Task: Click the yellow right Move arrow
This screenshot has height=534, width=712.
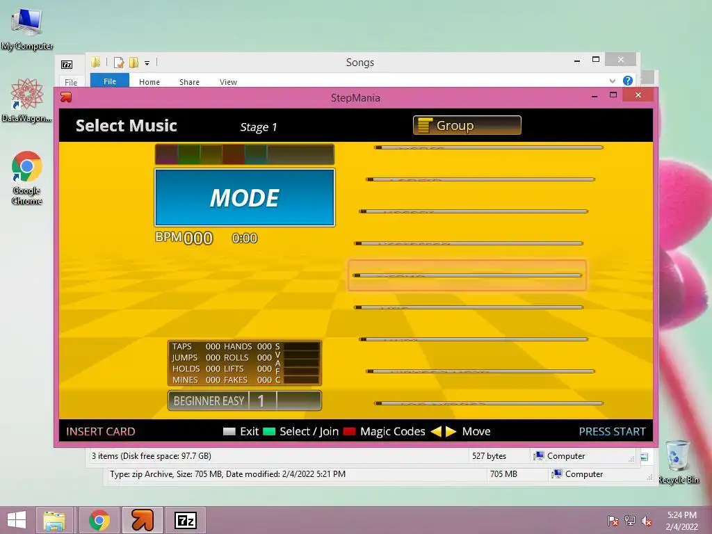Action: coord(451,431)
